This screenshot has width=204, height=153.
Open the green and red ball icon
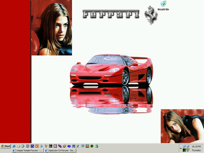tap(92, 146)
